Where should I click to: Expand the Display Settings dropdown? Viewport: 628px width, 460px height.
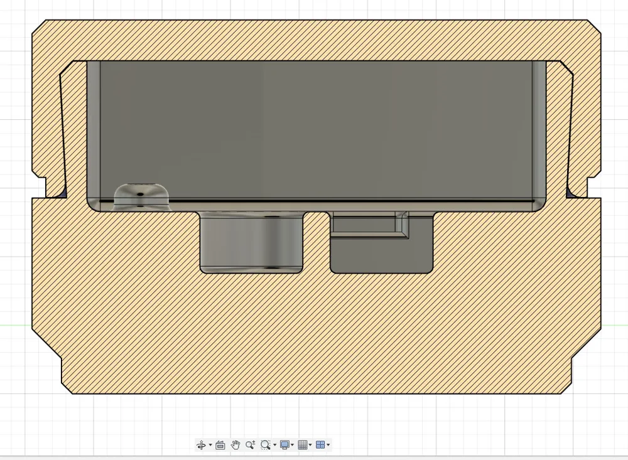coord(293,445)
